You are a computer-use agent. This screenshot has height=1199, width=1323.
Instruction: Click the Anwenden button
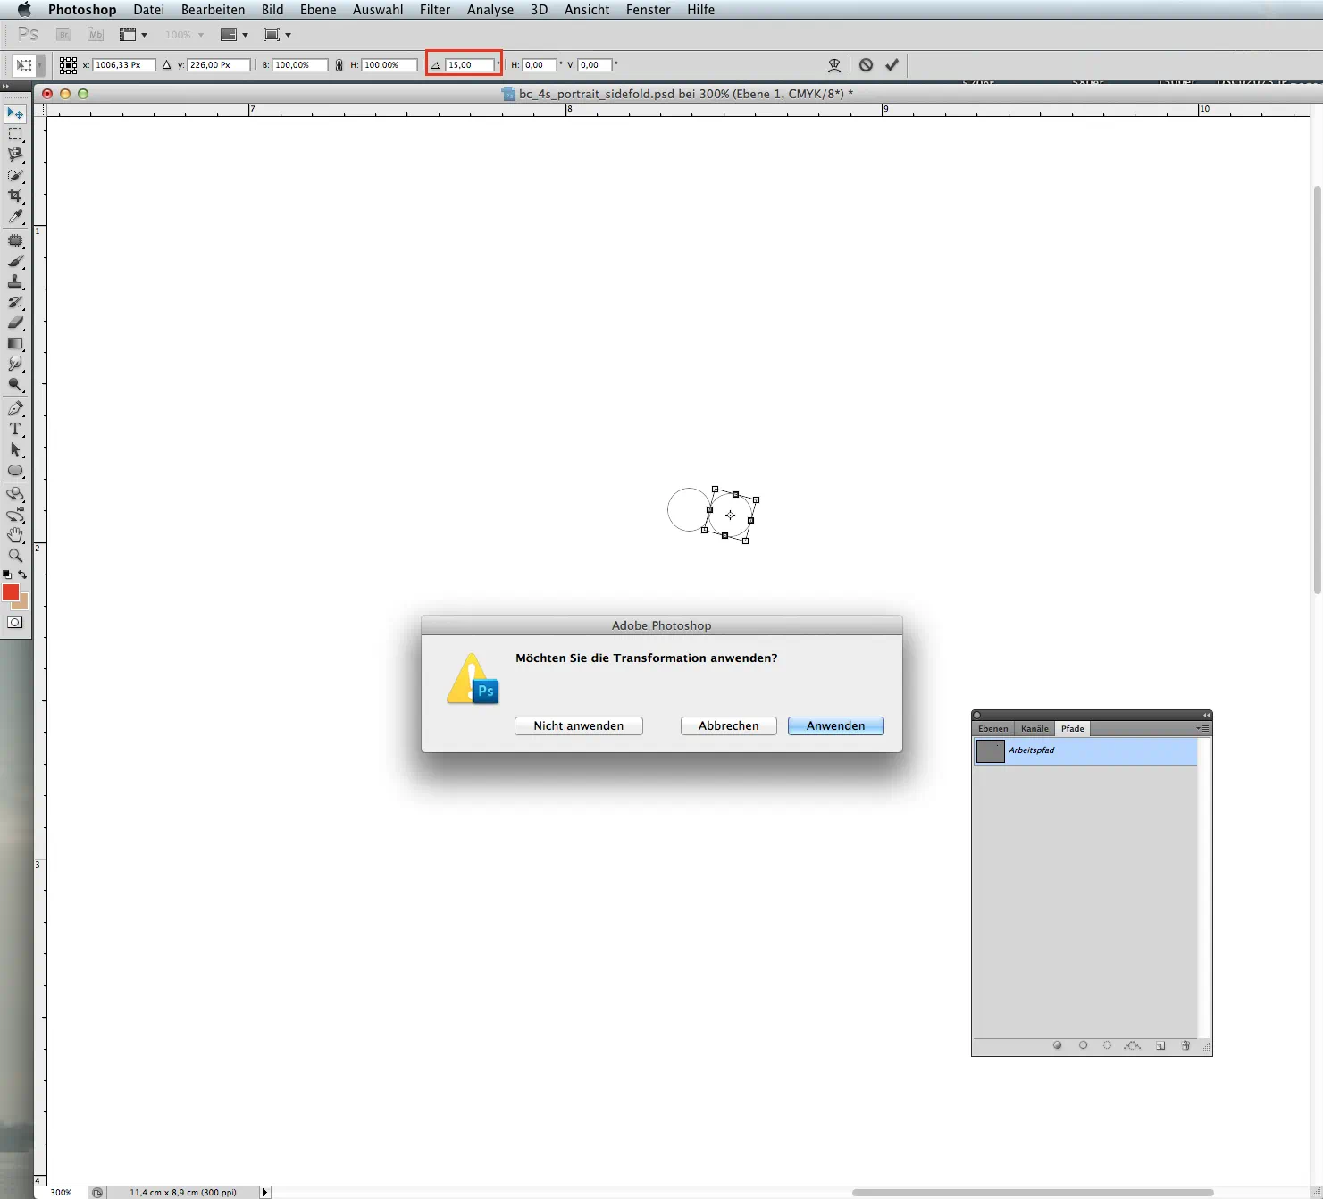(x=835, y=726)
